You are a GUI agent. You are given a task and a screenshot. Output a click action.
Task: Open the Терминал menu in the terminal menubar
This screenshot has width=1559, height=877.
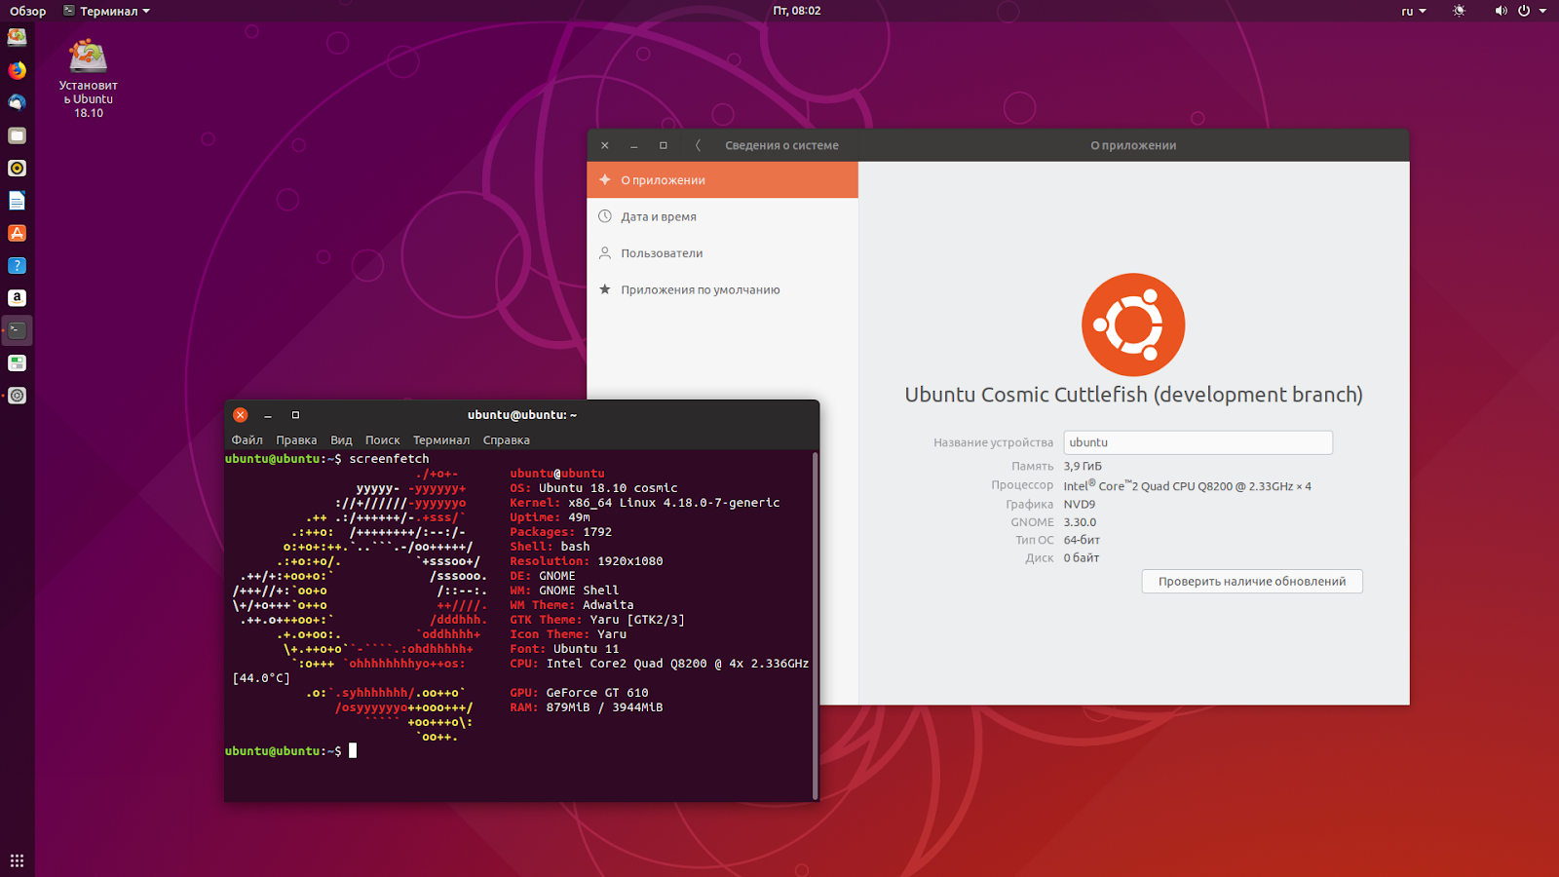point(441,440)
